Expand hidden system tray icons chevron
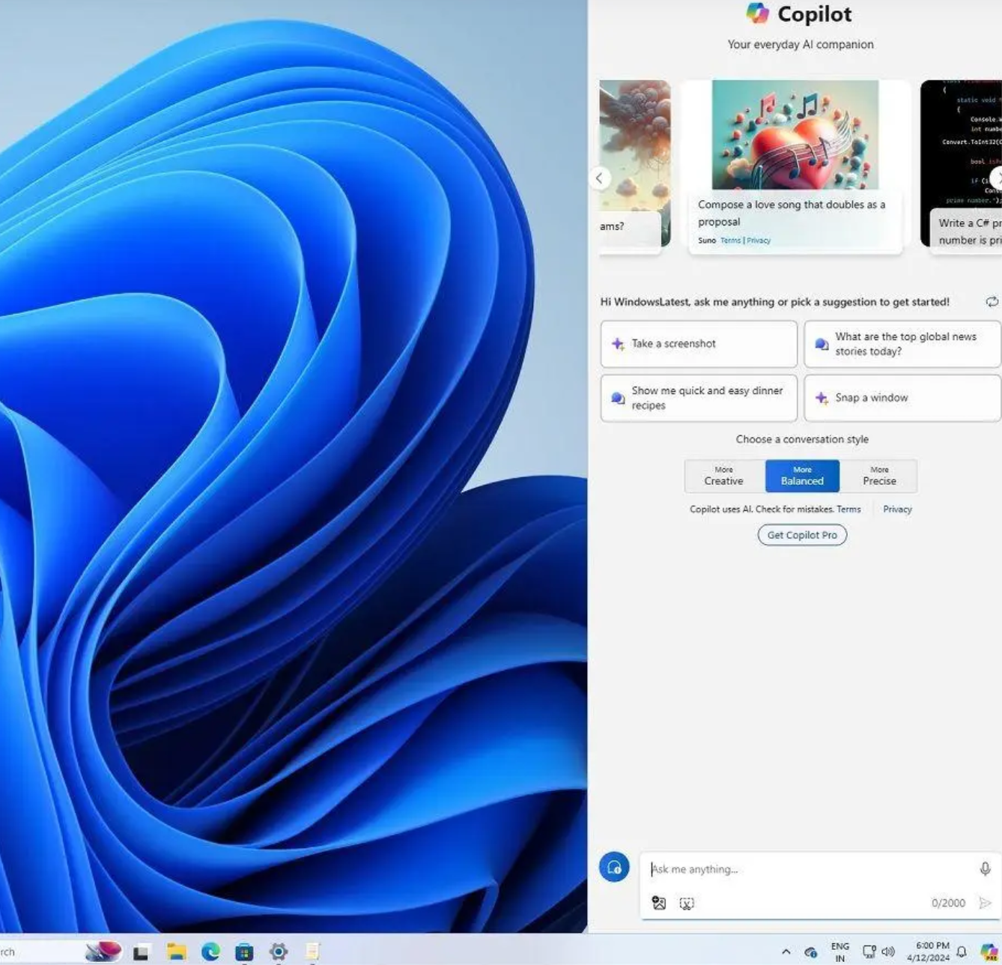Screen dimensions: 1002x965 click(x=786, y=952)
